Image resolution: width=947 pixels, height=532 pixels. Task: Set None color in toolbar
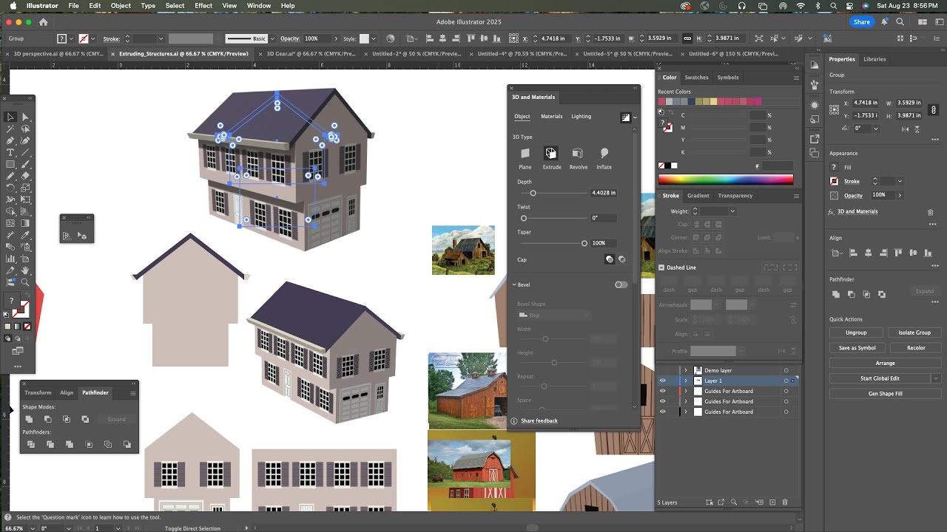tap(28, 326)
